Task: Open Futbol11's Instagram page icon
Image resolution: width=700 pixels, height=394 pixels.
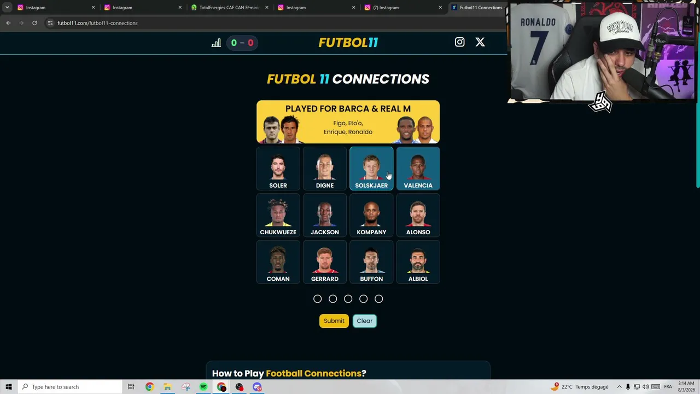Action: (459, 42)
